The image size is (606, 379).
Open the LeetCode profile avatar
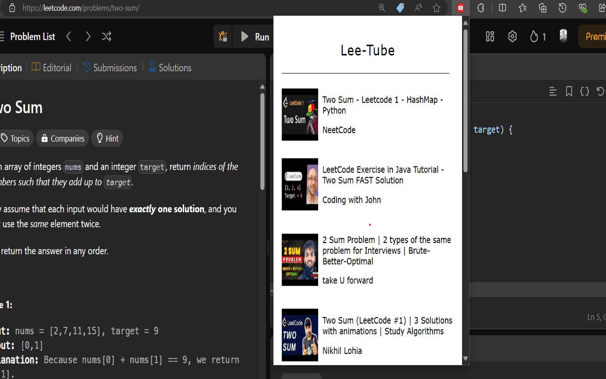(x=563, y=36)
